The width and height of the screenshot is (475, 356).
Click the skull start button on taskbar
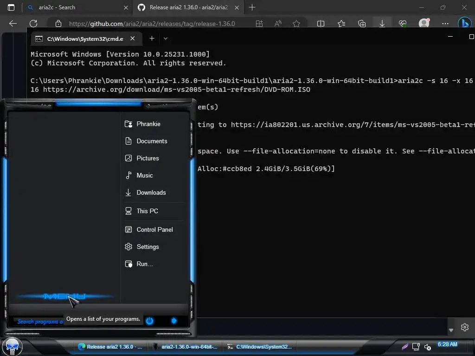tap(12, 347)
